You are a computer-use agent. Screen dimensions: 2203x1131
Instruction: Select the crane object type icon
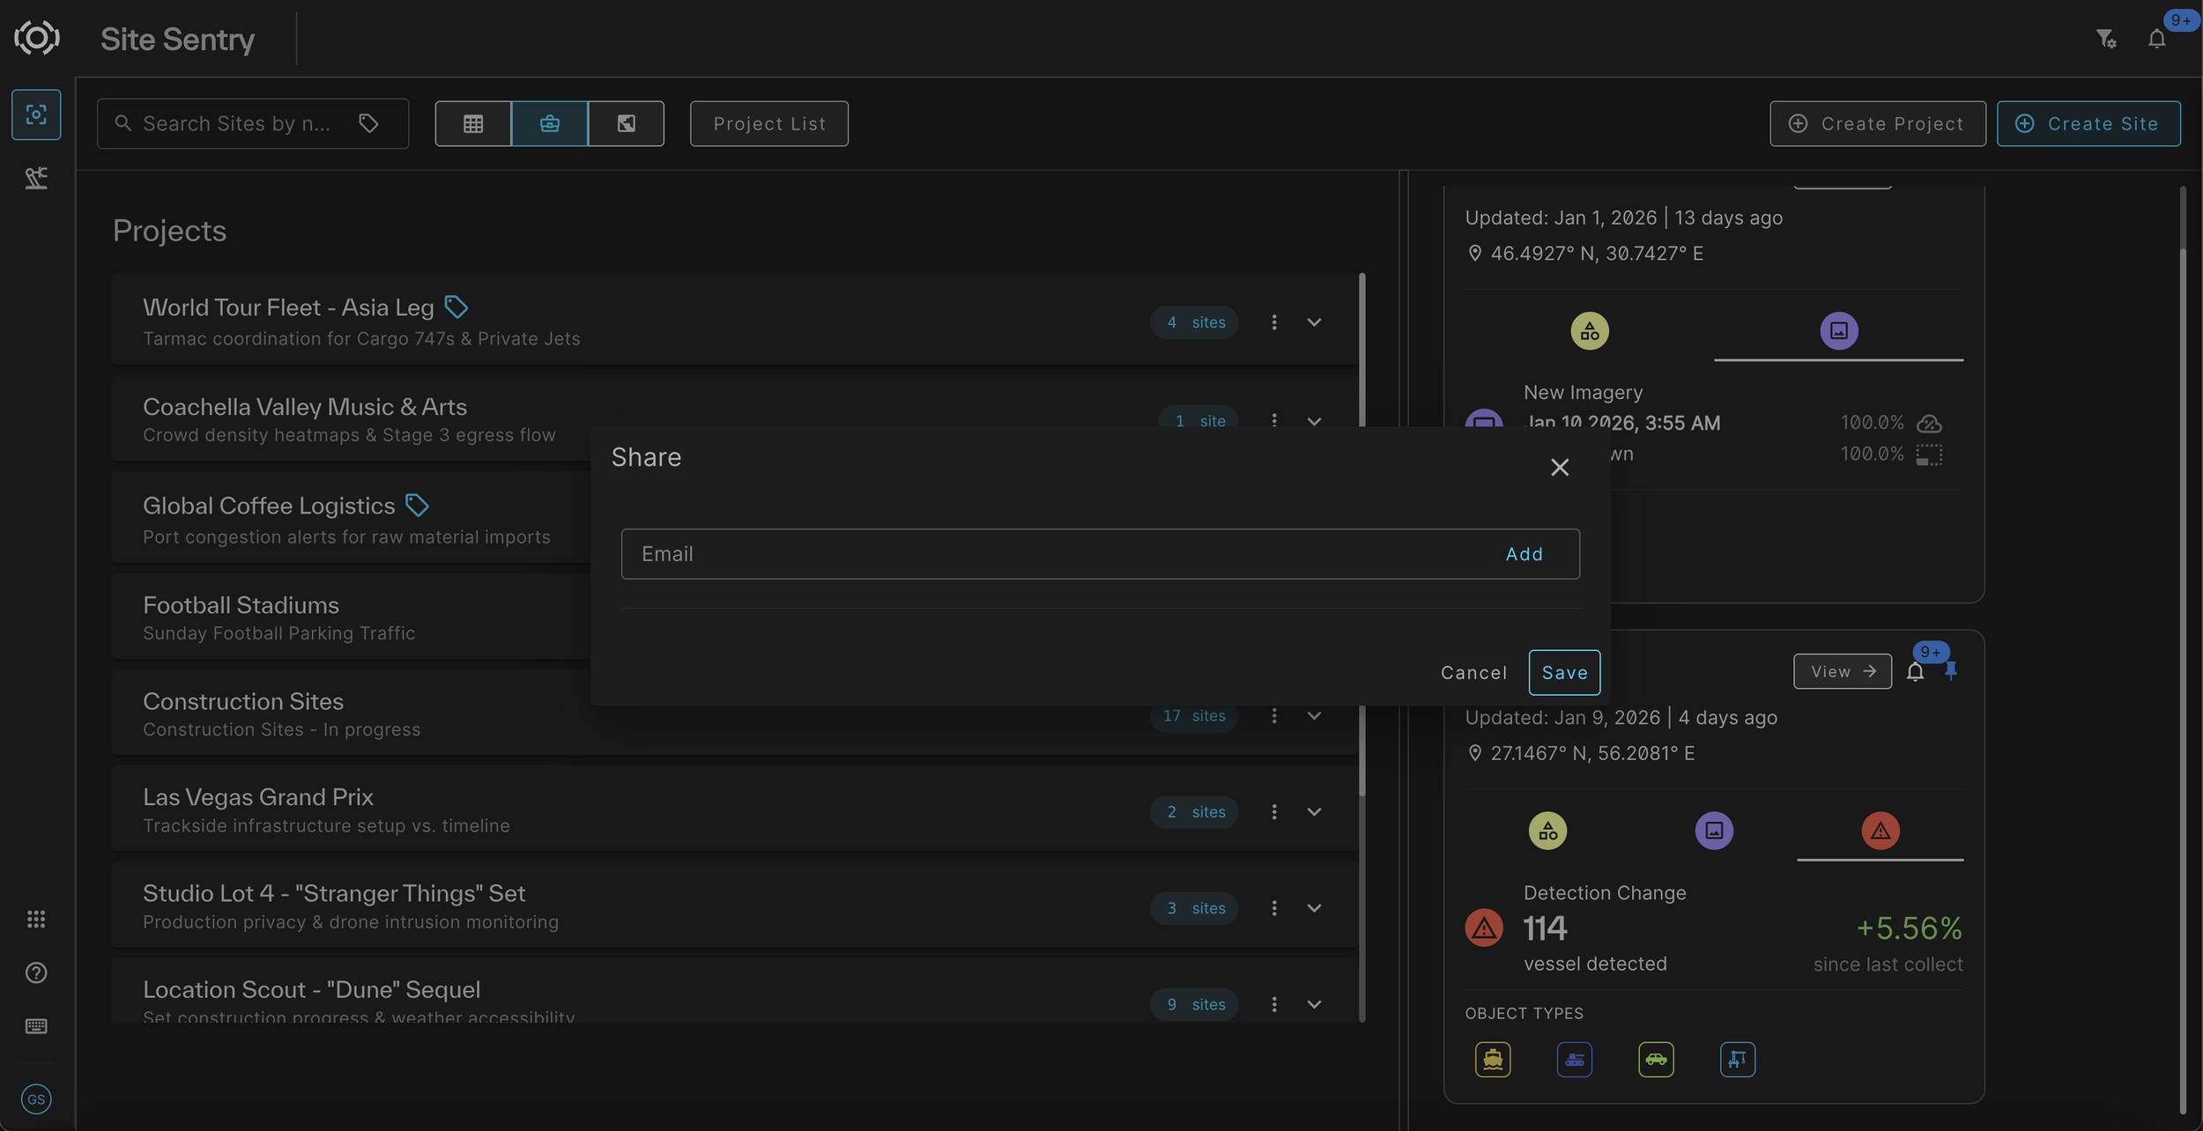pos(1737,1059)
